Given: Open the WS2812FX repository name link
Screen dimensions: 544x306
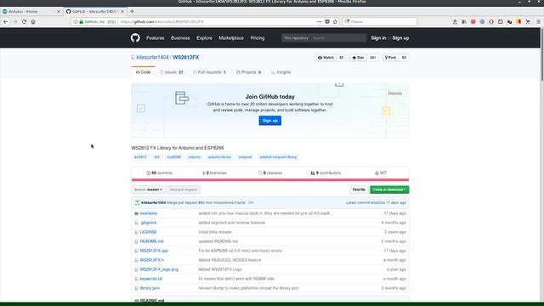Looking at the screenshot, I should (185, 57).
